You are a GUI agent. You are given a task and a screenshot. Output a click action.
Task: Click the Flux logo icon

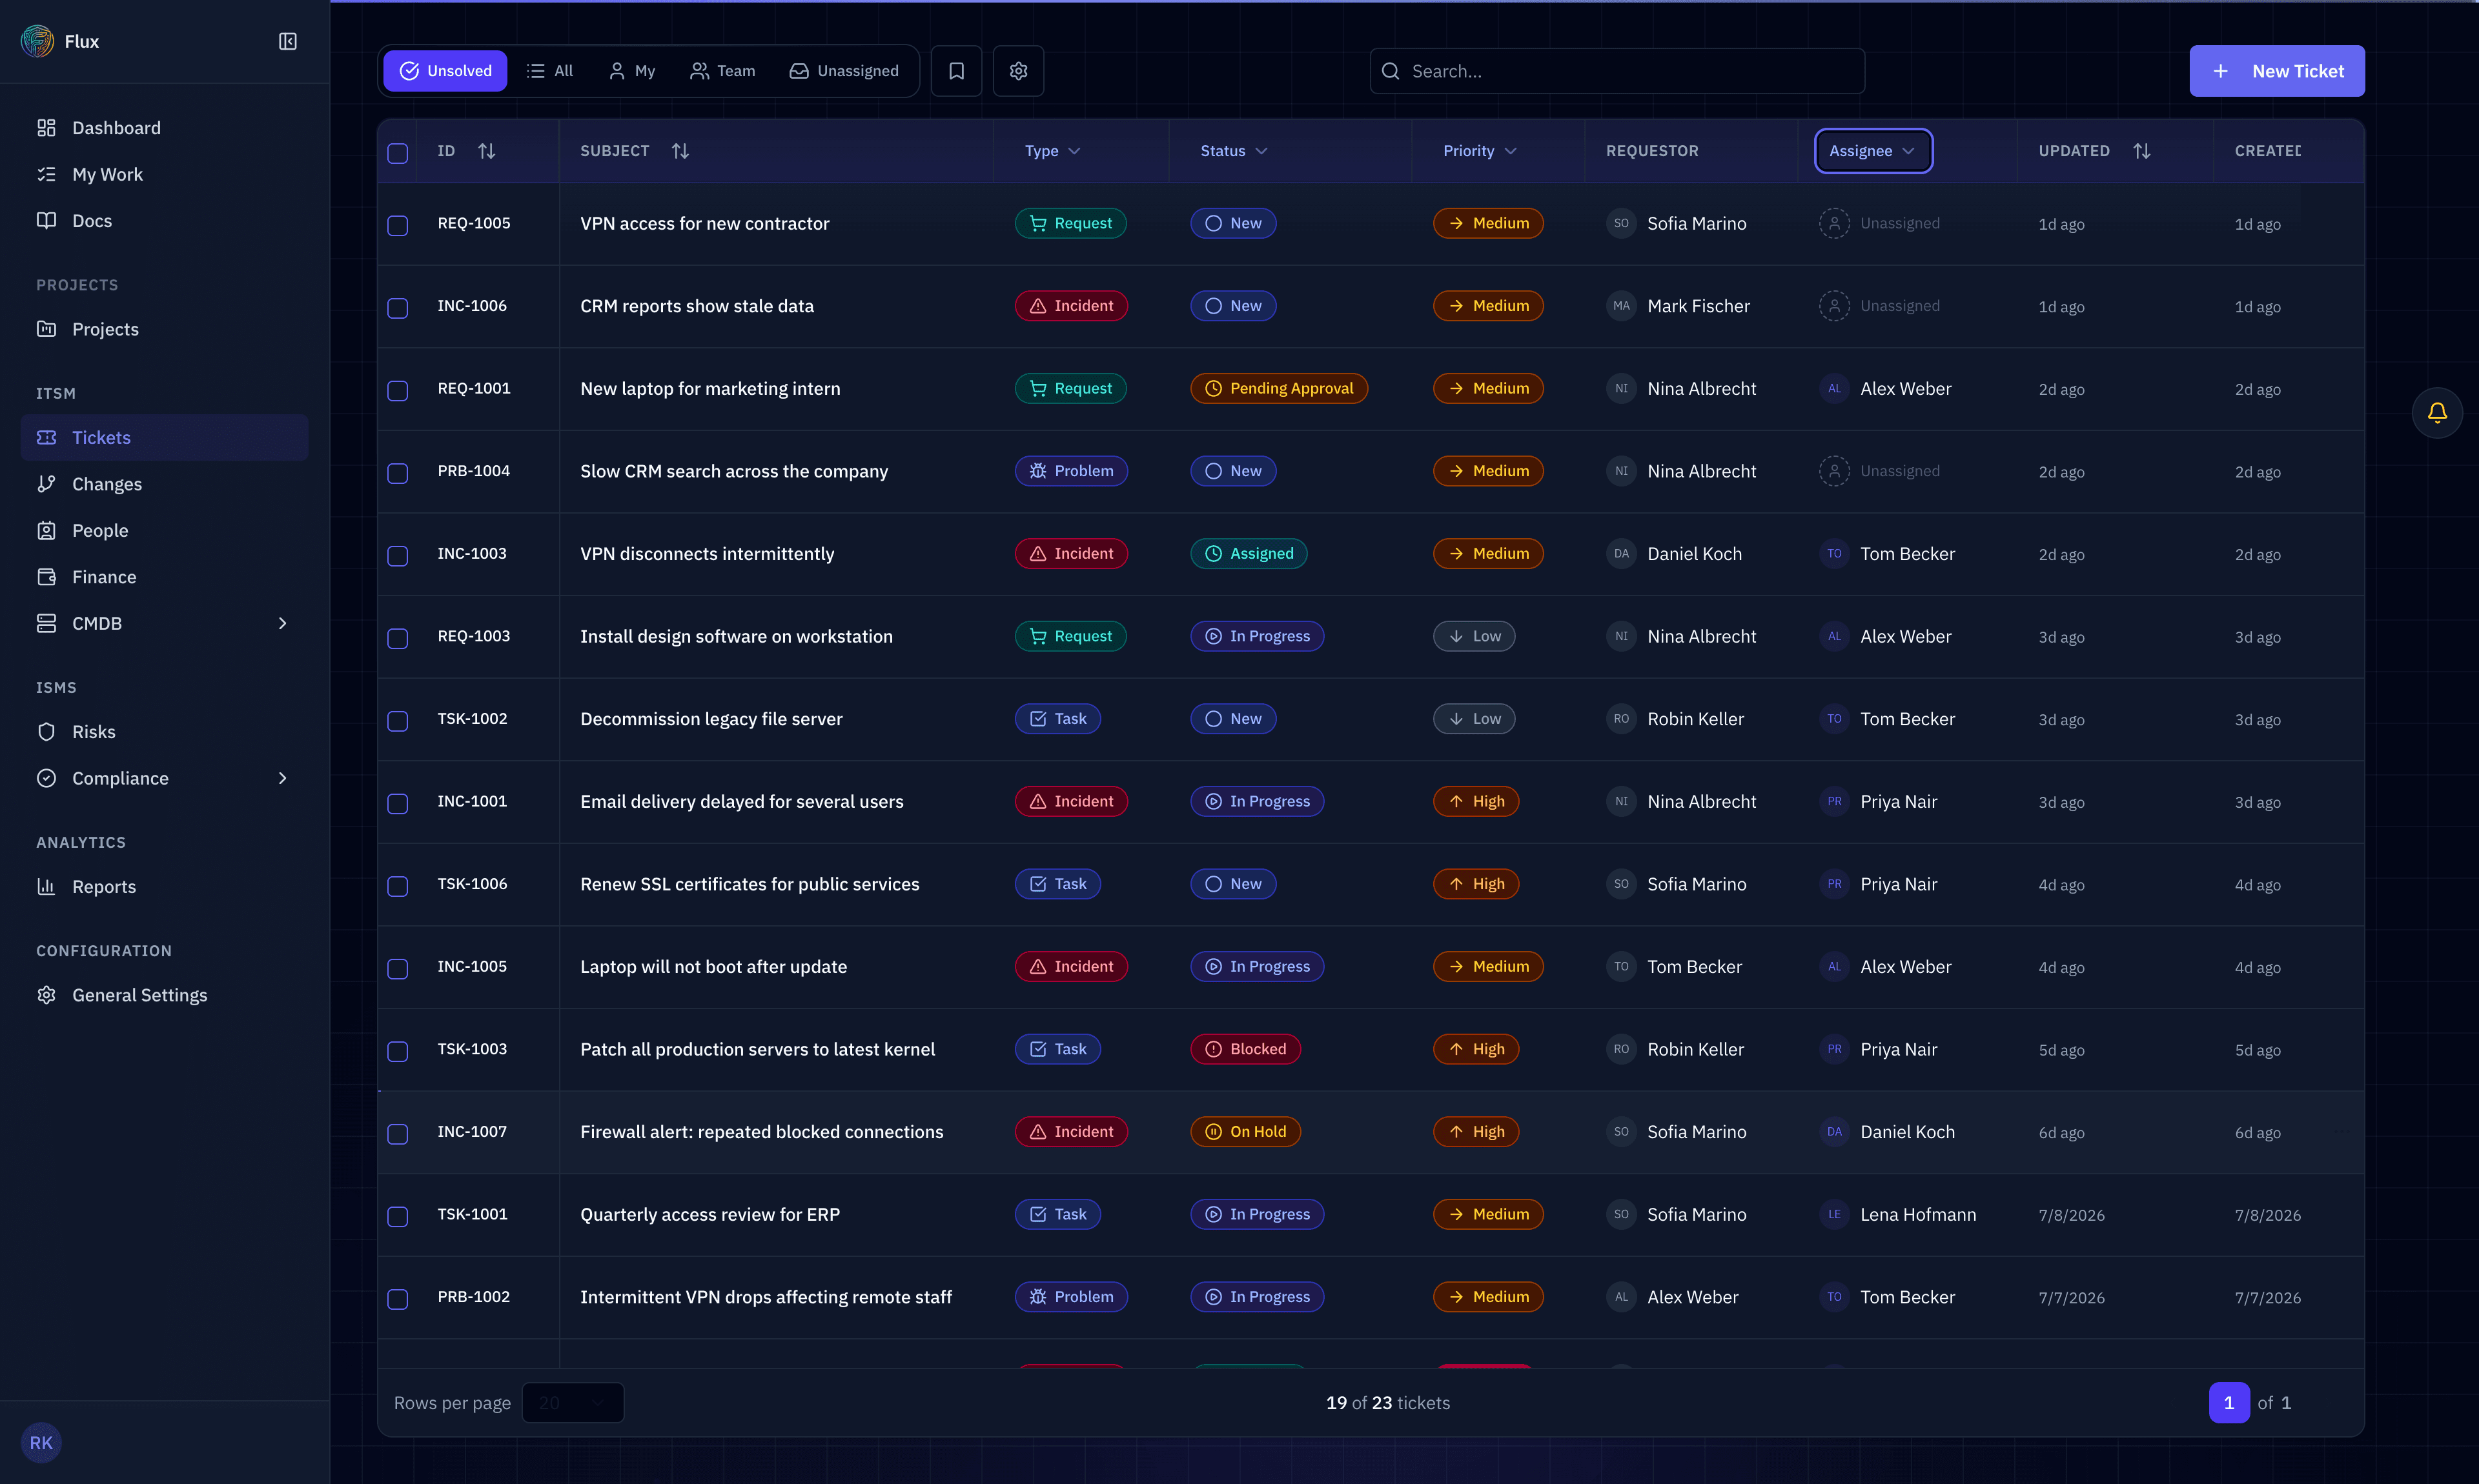coord(37,41)
